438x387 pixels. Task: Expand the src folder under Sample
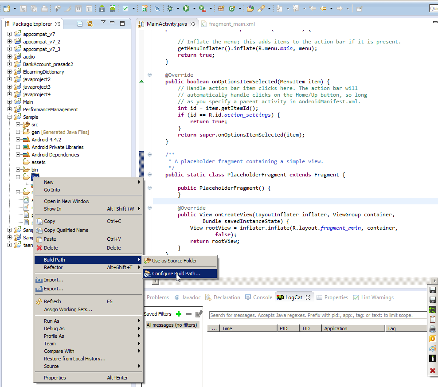coord(18,125)
